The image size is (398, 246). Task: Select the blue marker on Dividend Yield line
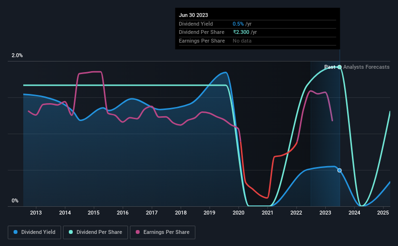[339, 170]
